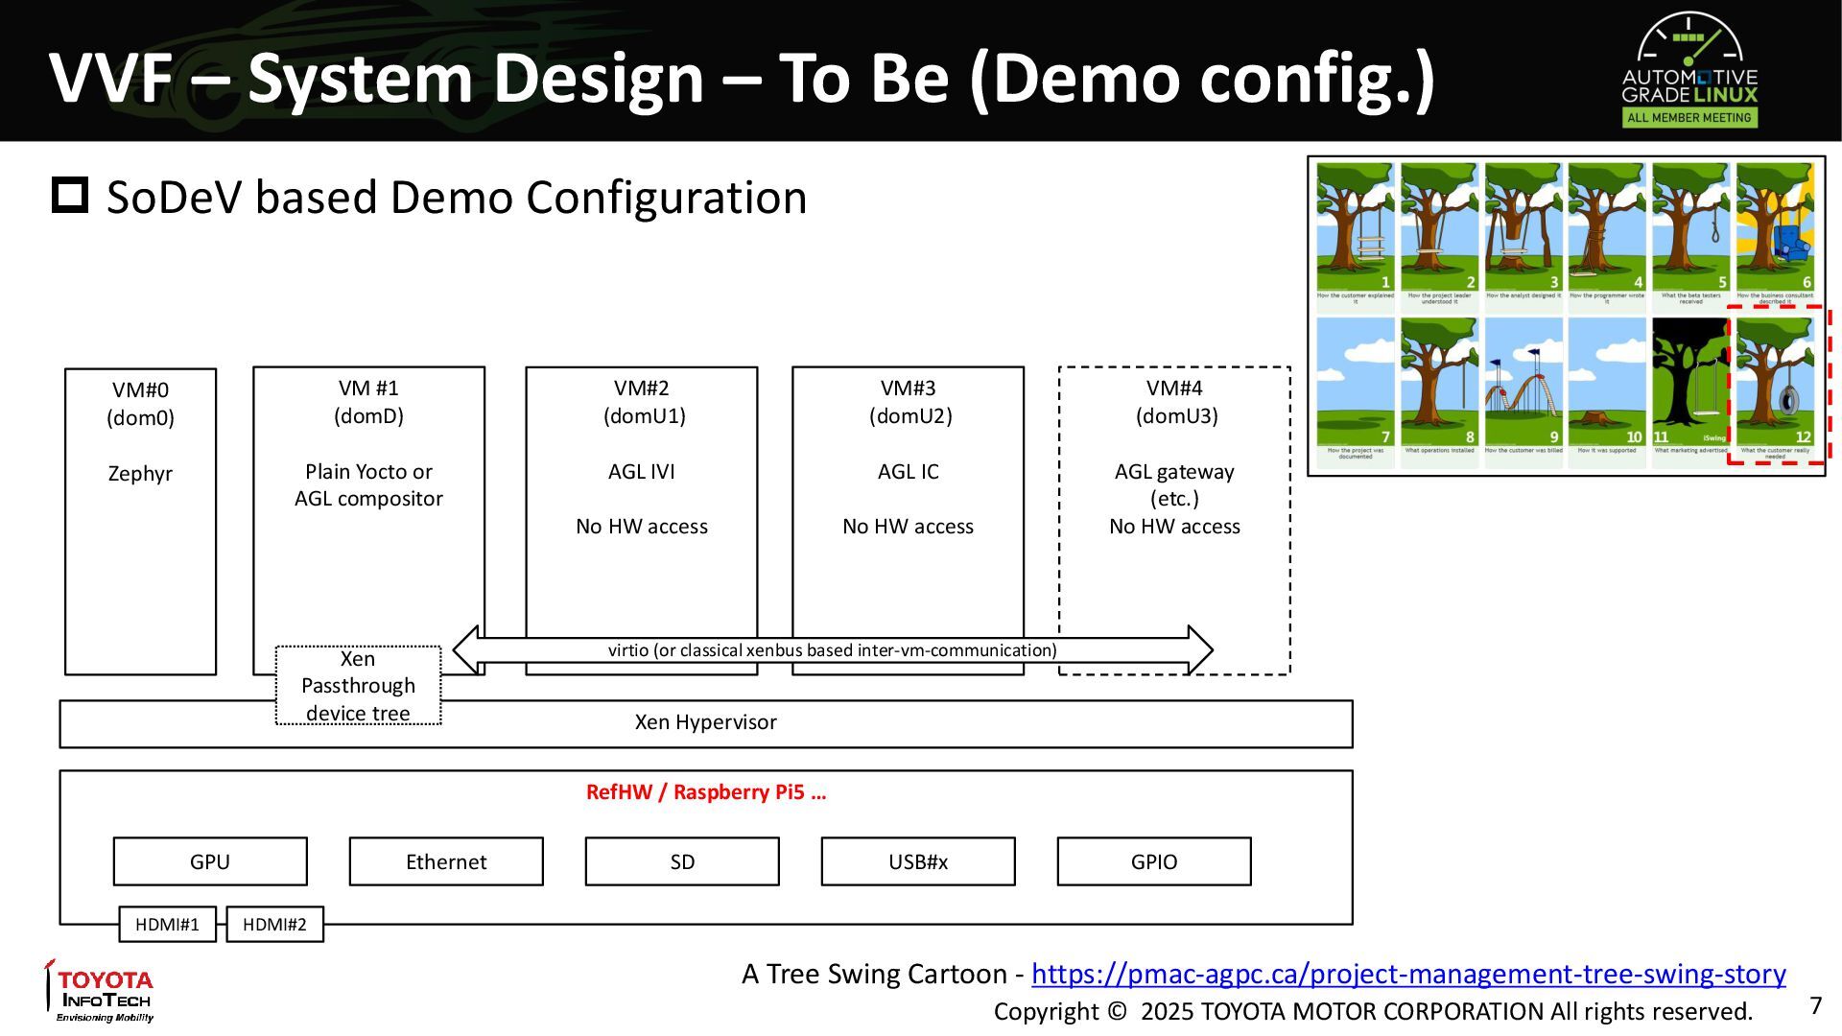Image resolution: width=1842 pixels, height=1036 pixels.
Task: Click the virtio inter-vm-communication arrow
Action: pyautogui.click(x=833, y=649)
